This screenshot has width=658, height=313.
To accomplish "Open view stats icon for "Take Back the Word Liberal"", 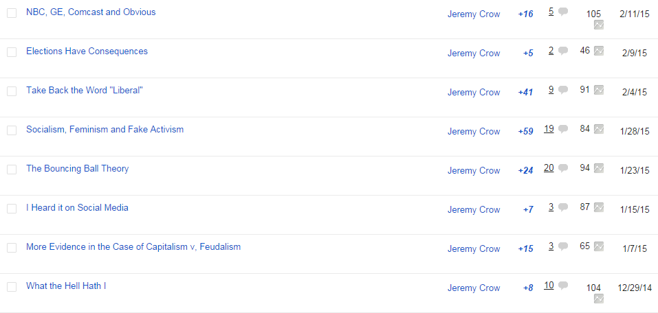I will coord(599,90).
